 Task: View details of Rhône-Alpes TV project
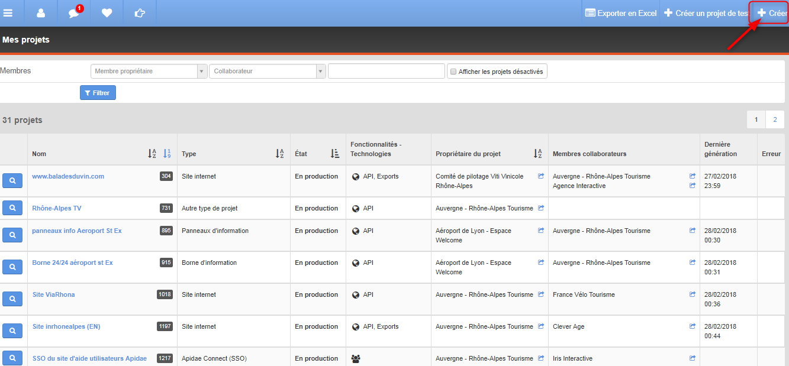[12, 208]
